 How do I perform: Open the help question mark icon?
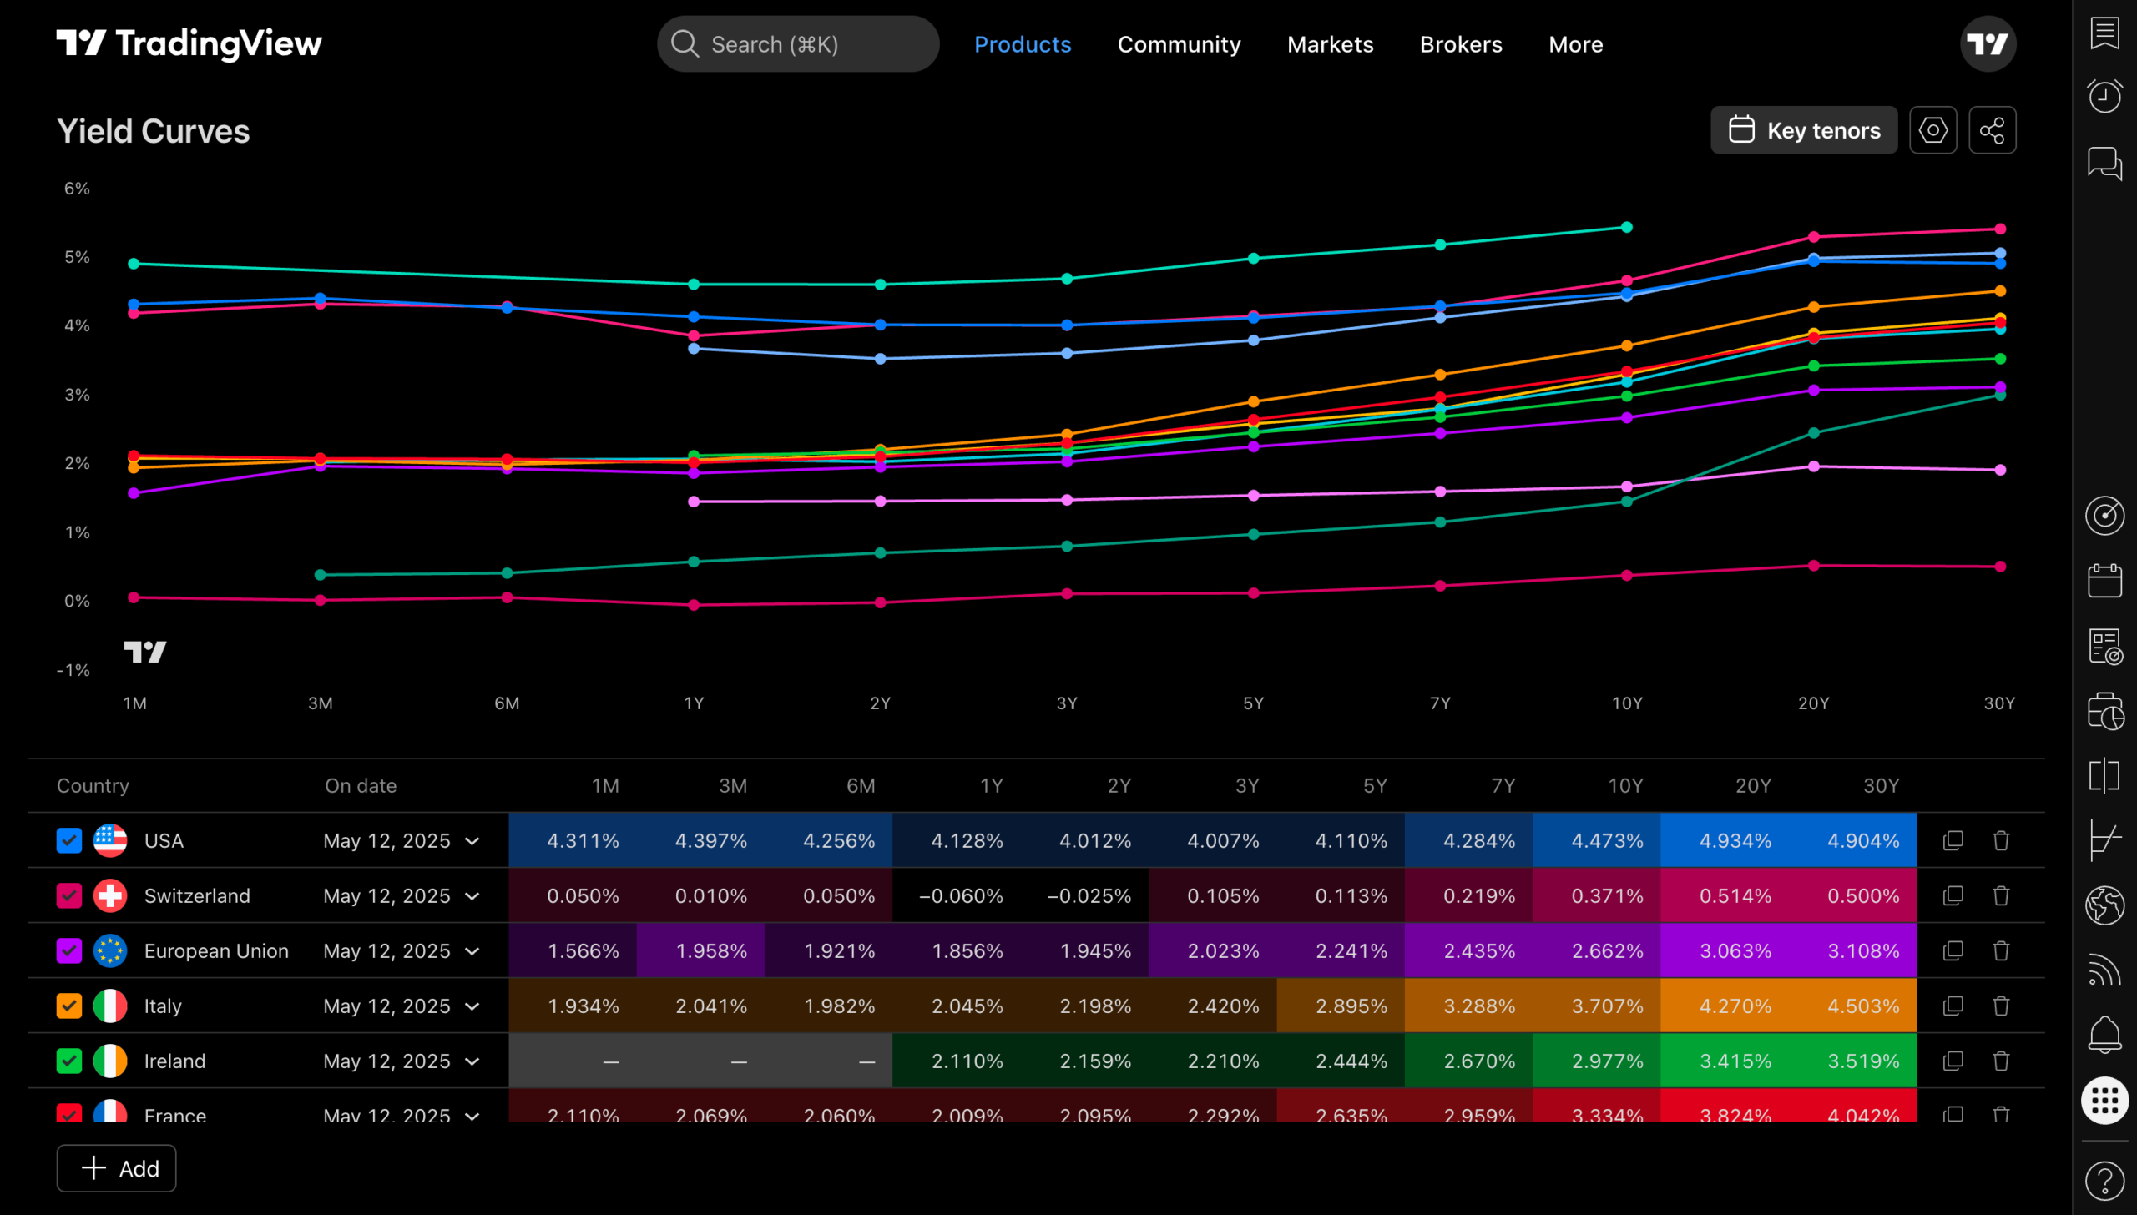(x=2104, y=1181)
